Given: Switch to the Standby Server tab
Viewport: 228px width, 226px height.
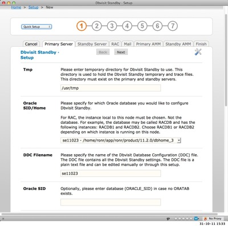Looking at the screenshot, I should click(92, 44).
